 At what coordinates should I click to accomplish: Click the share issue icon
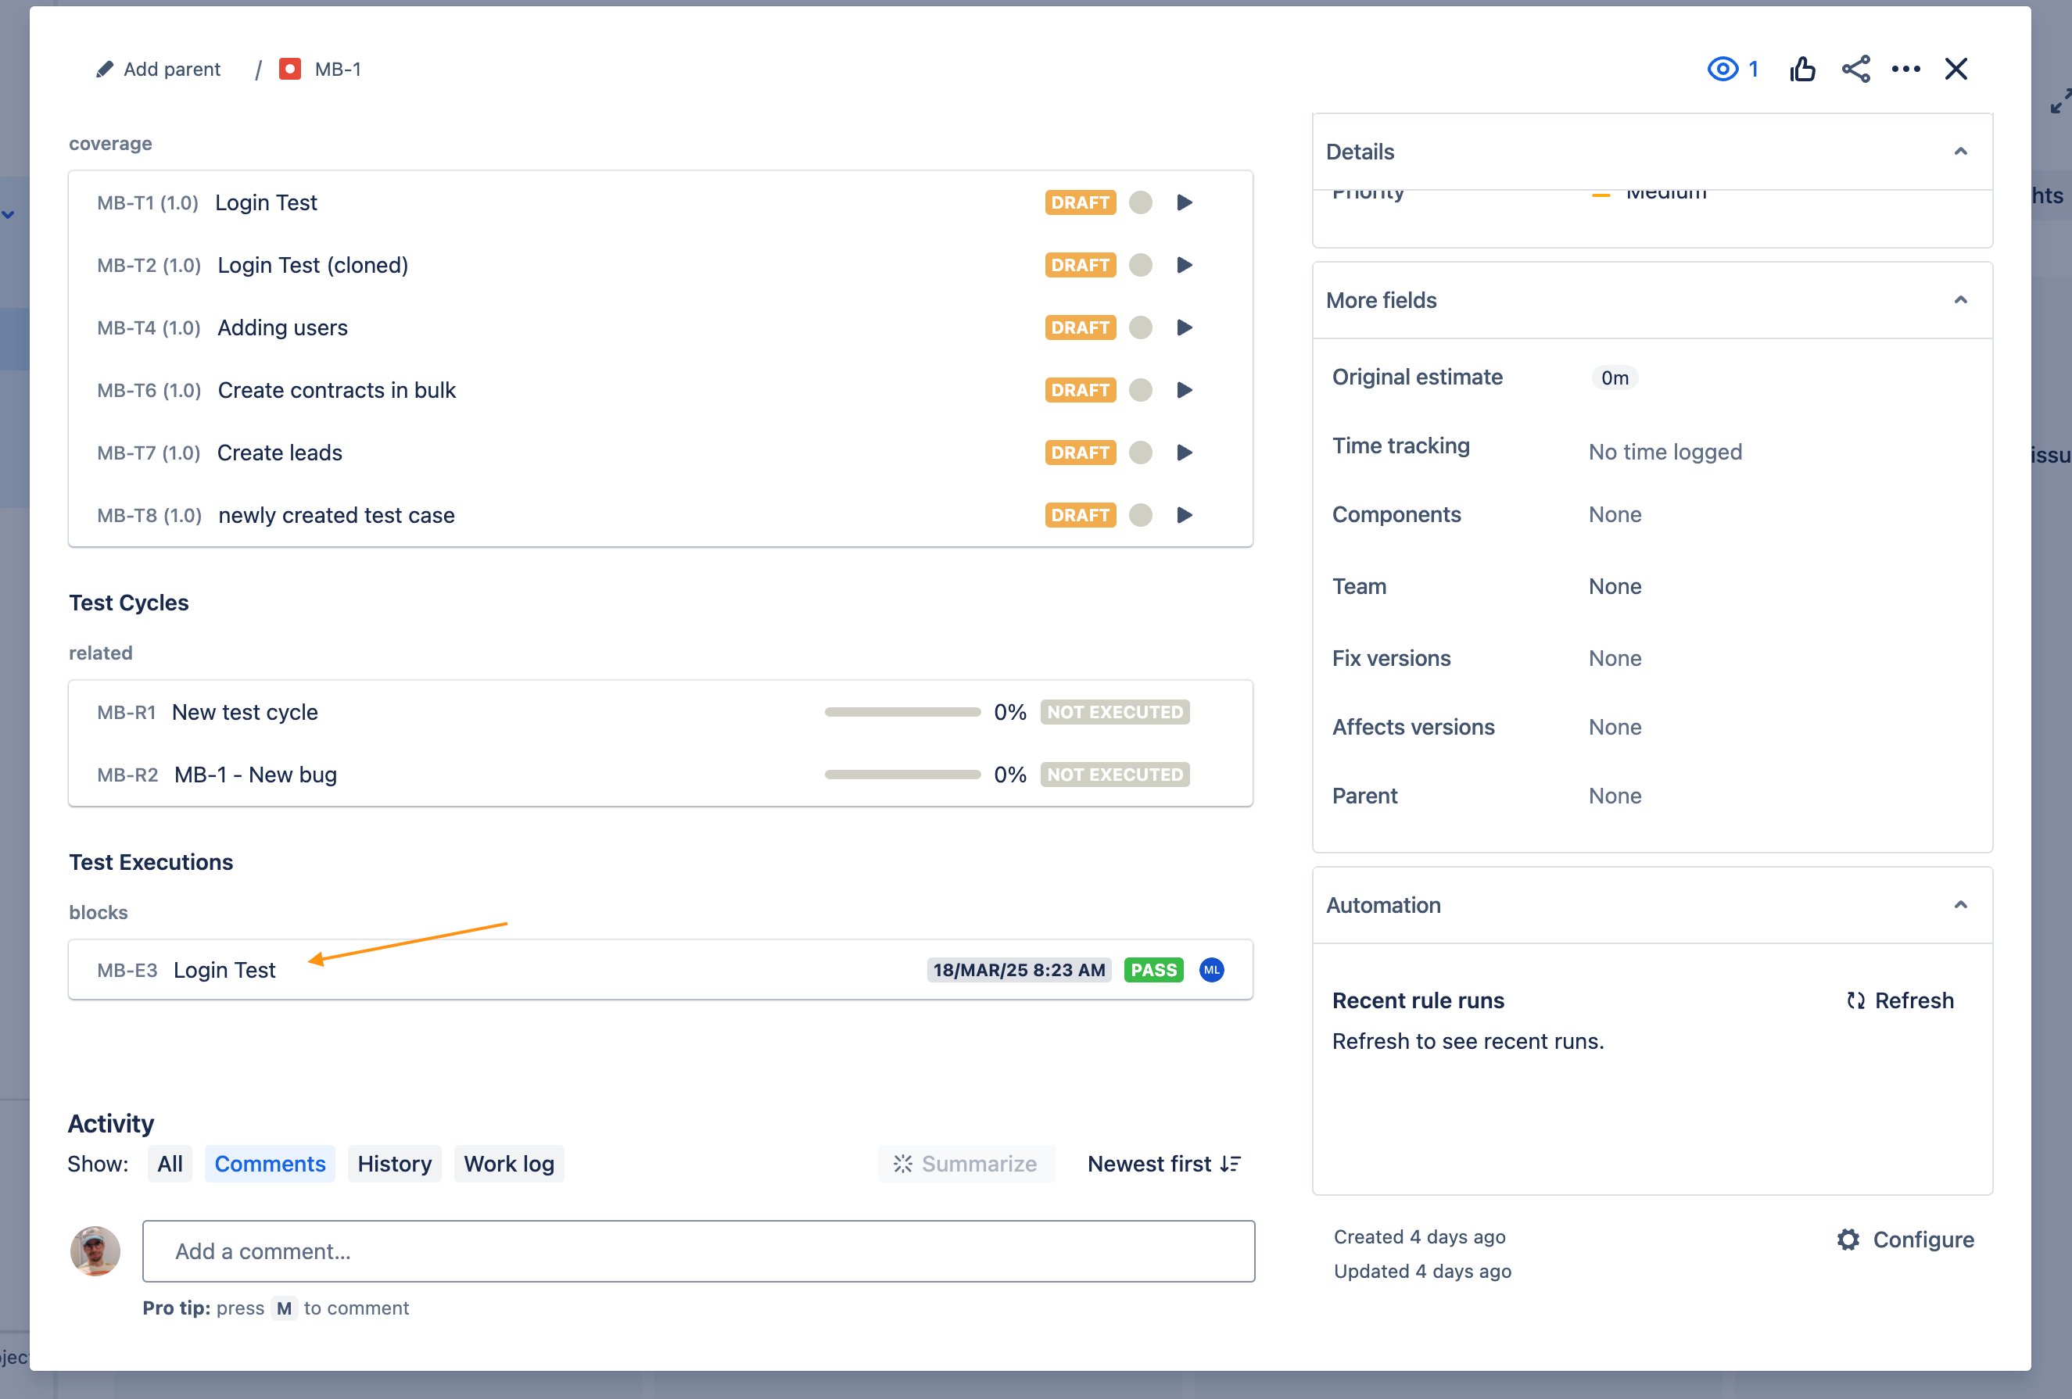pyautogui.click(x=1855, y=70)
